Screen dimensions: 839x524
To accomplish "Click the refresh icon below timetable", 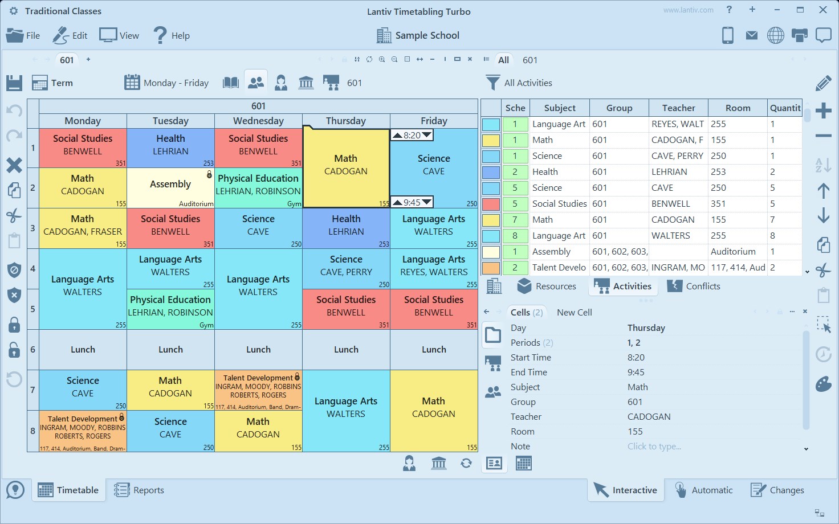I will [x=466, y=463].
